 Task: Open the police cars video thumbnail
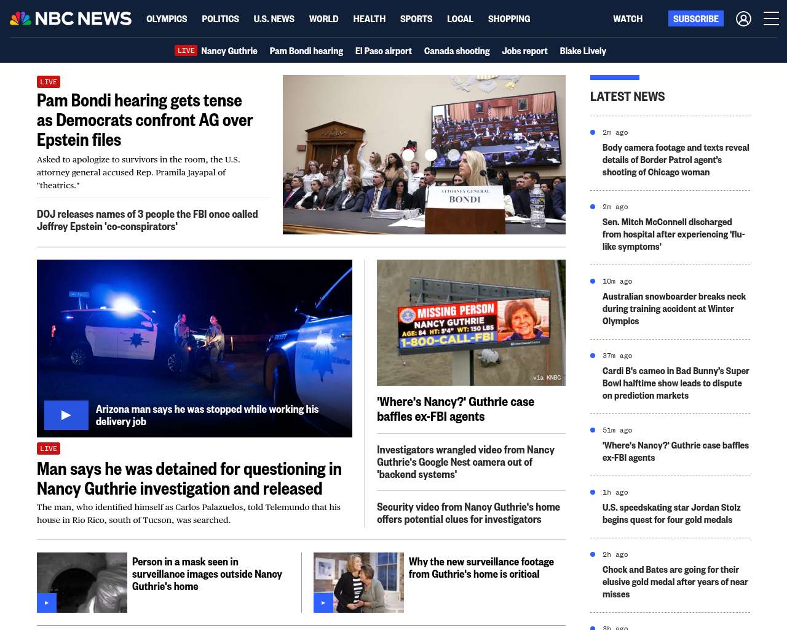click(194, 348)
